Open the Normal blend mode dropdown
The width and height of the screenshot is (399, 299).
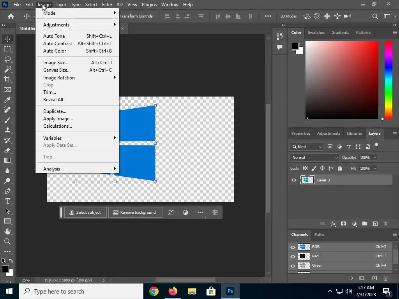click(x=314, y=157)
